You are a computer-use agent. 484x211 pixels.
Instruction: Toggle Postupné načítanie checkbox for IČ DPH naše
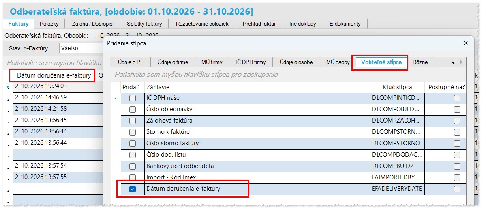point(457,98)
